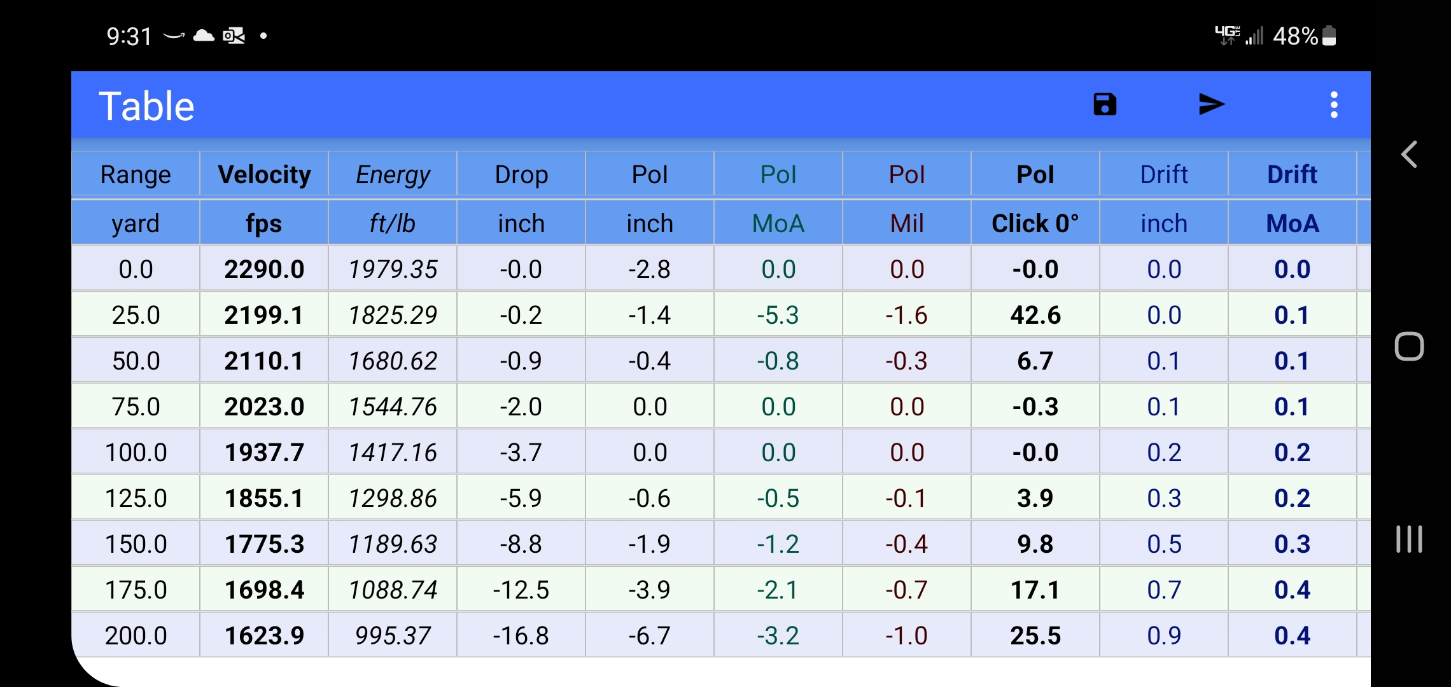Select the Energy column header
This screenshot has height=687, width=1451.
(393, 174)
